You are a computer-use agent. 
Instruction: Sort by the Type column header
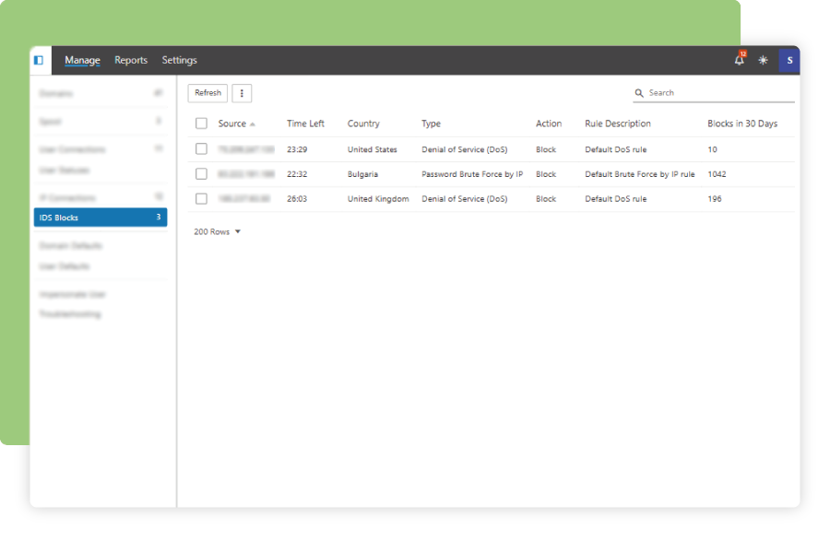pos(431,124)
